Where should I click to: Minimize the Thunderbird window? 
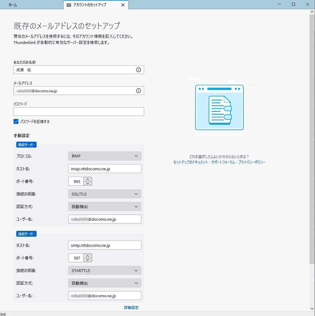[279, 4]
